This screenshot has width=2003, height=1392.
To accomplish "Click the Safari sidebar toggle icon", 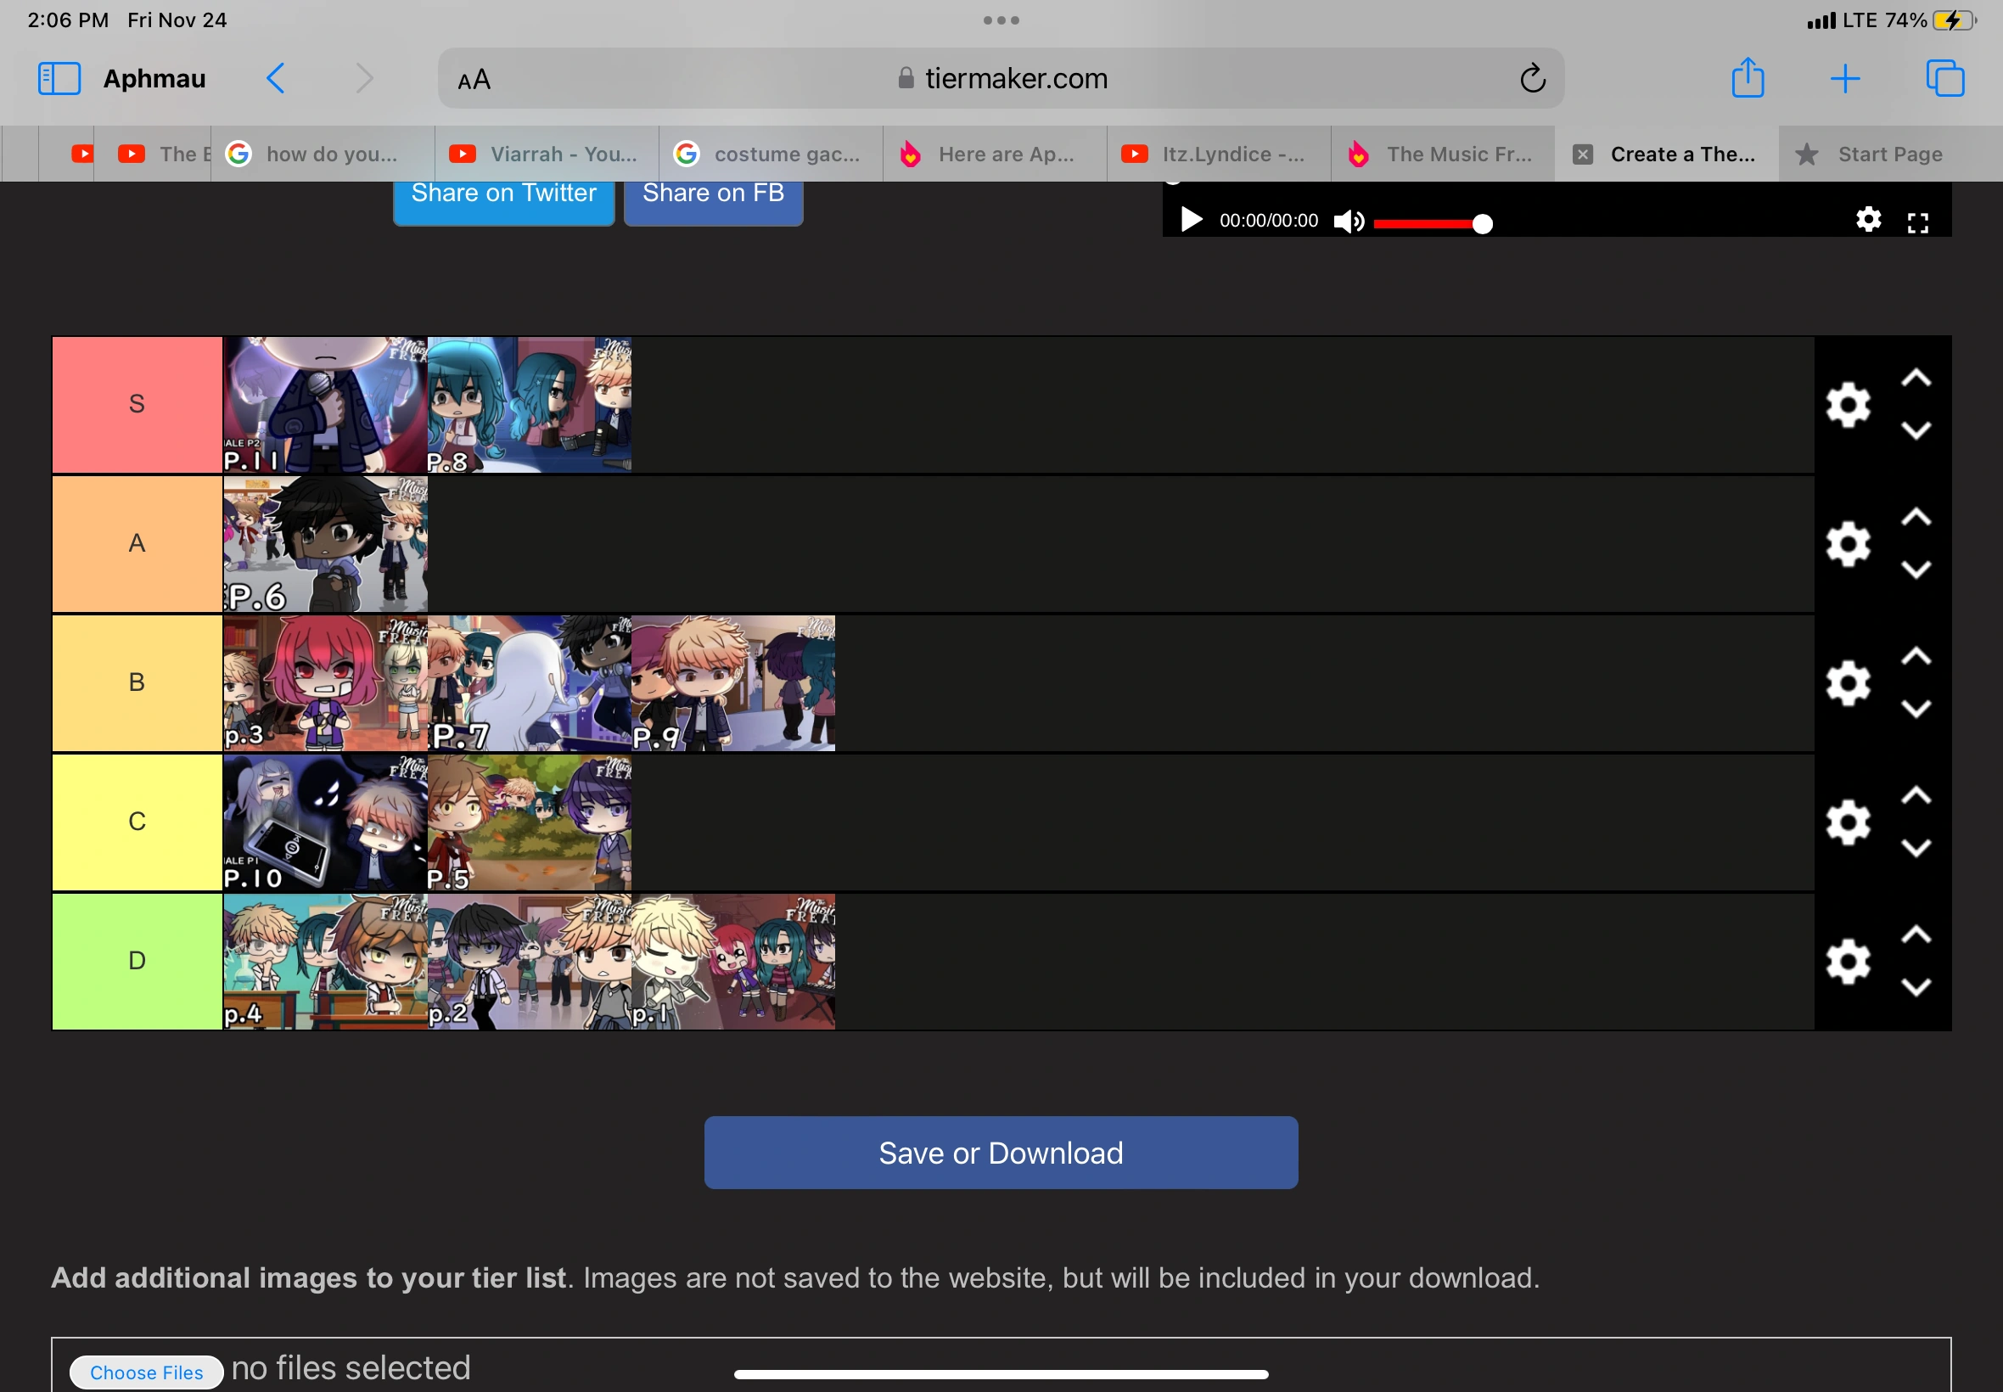I will [59, 78].
